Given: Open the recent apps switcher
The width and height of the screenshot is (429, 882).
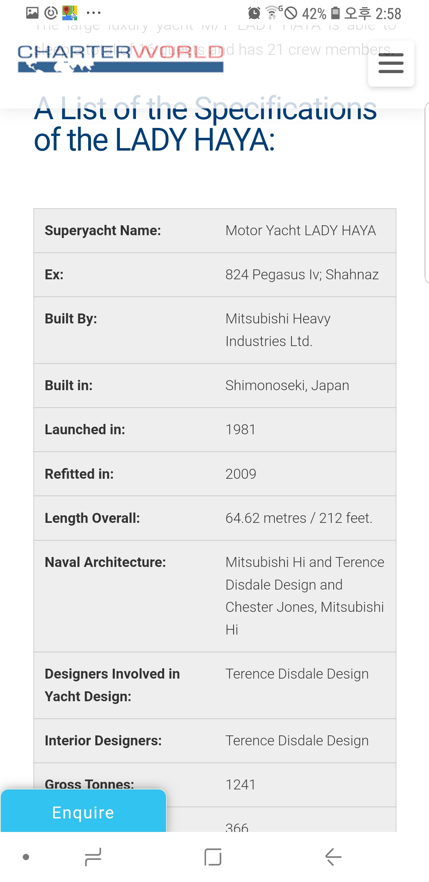Looking at the screenshot, I should coord(93,857).
